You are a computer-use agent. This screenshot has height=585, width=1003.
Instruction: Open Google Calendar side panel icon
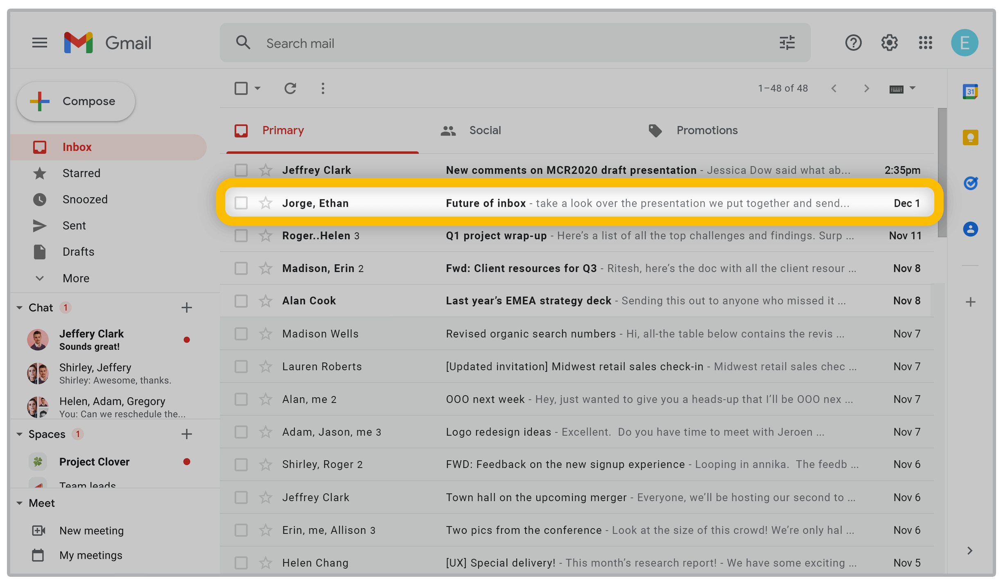tap(970, 92)
